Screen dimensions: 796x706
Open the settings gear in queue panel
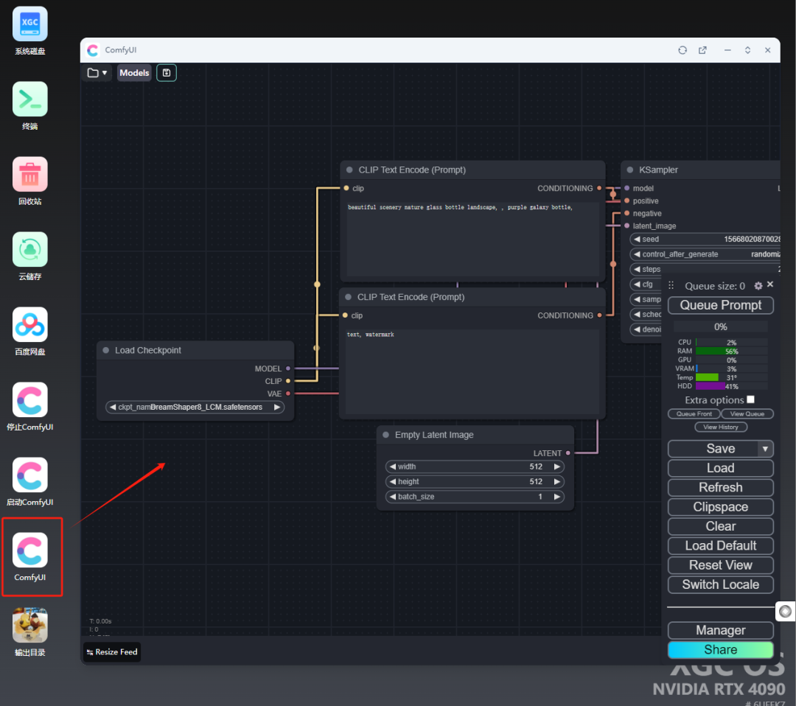point(758,285)
